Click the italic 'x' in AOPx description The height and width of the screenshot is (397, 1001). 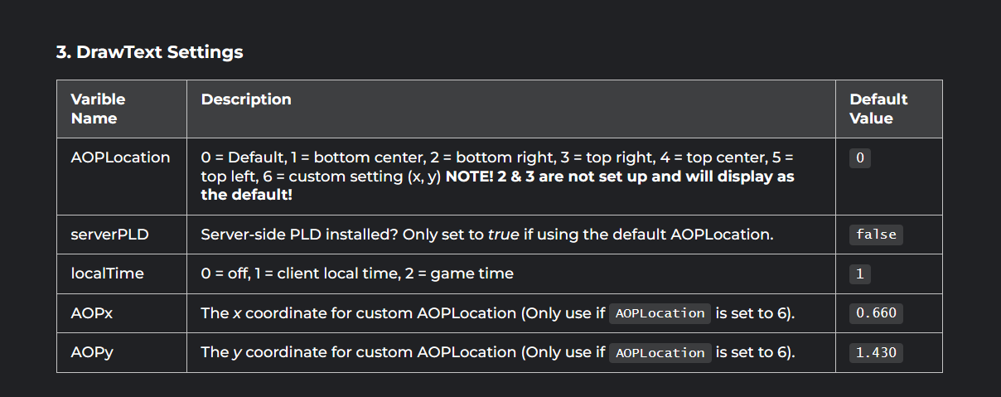coord(236,313)
